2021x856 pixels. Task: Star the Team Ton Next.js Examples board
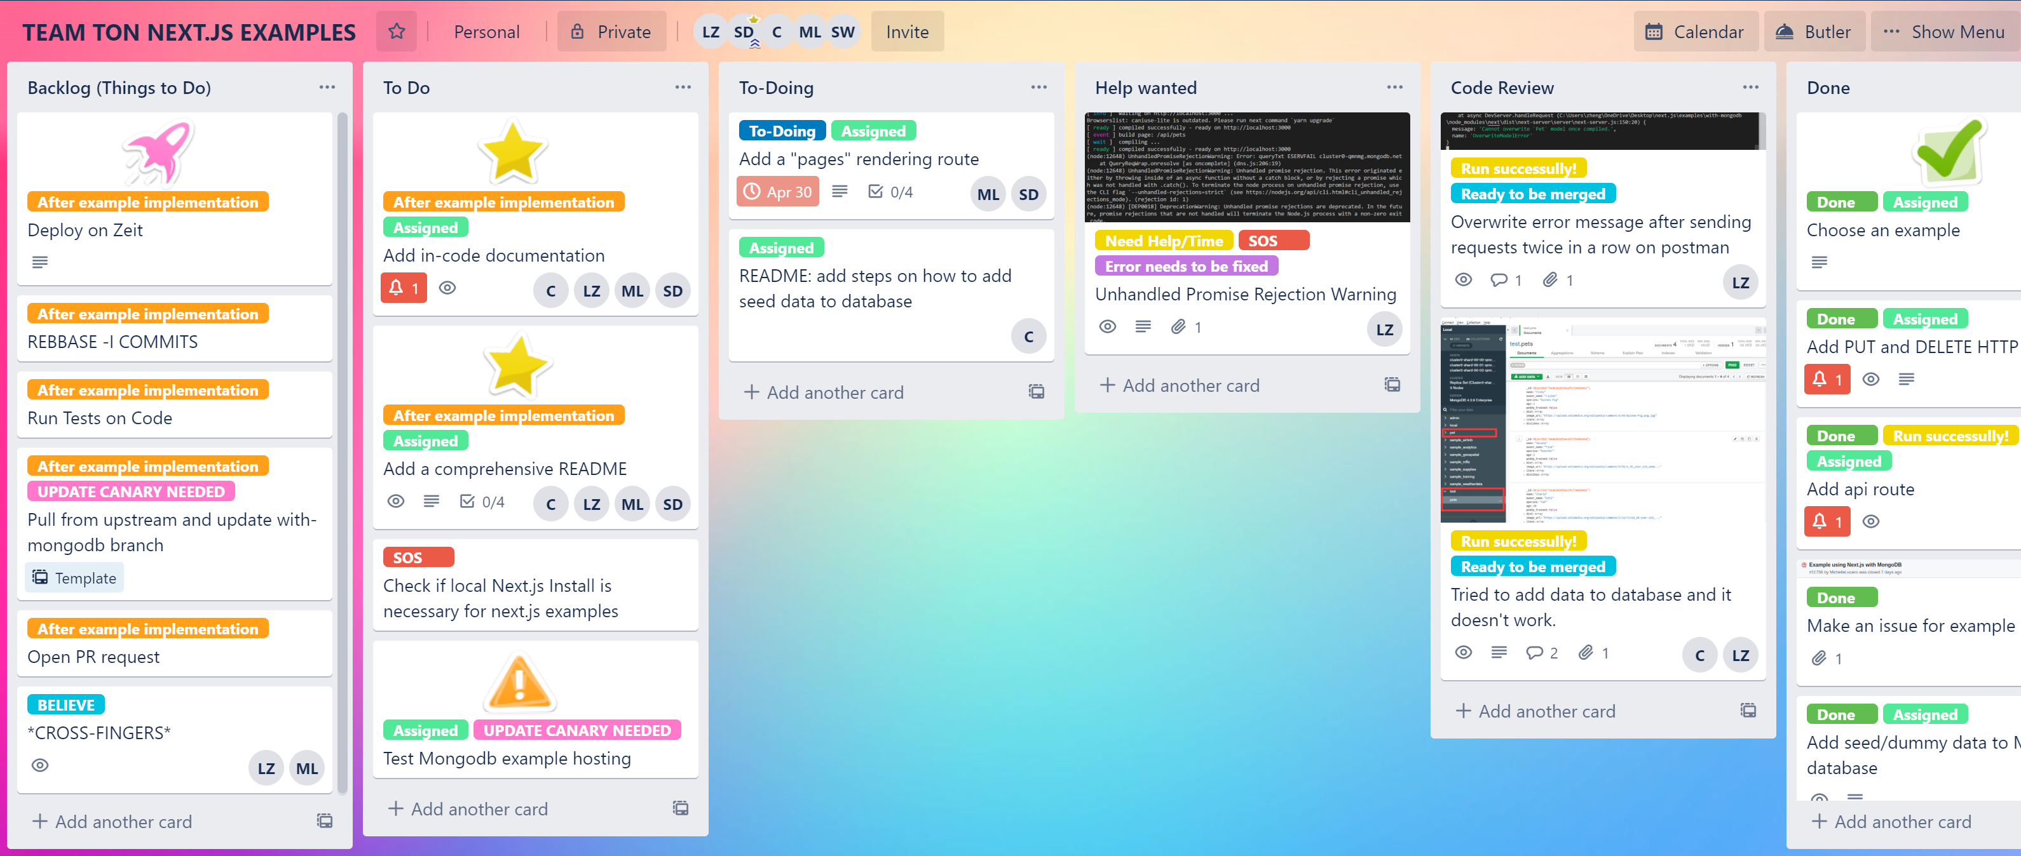point(396,31)
